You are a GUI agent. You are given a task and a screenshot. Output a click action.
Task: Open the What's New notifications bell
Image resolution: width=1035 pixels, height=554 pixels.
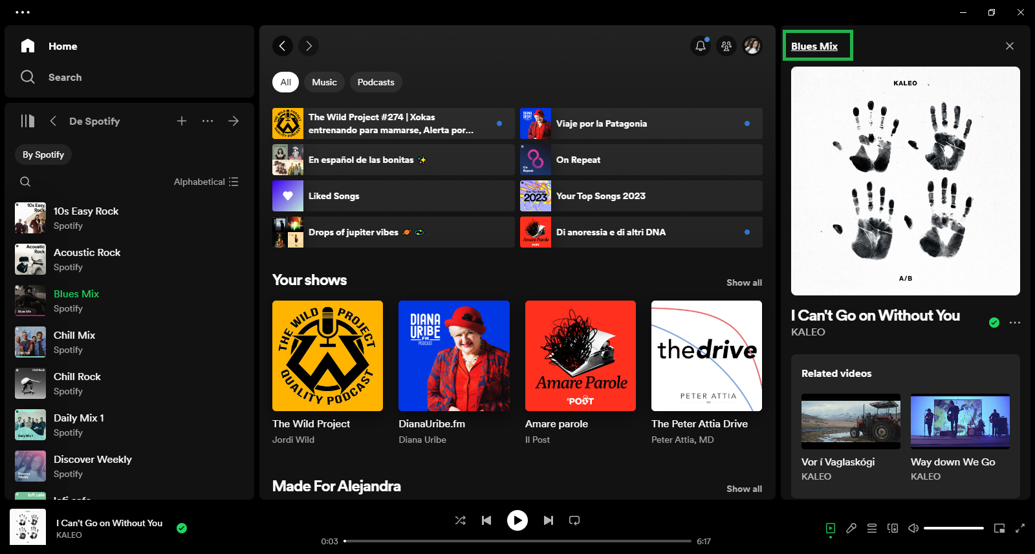(701, 46)
